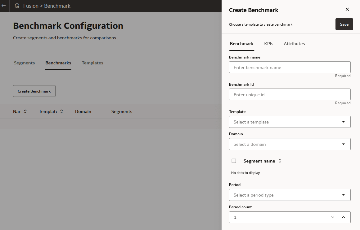Decrease the Period count value
The width and height of the screenshot is (360, 230).
tap(333, 217)
